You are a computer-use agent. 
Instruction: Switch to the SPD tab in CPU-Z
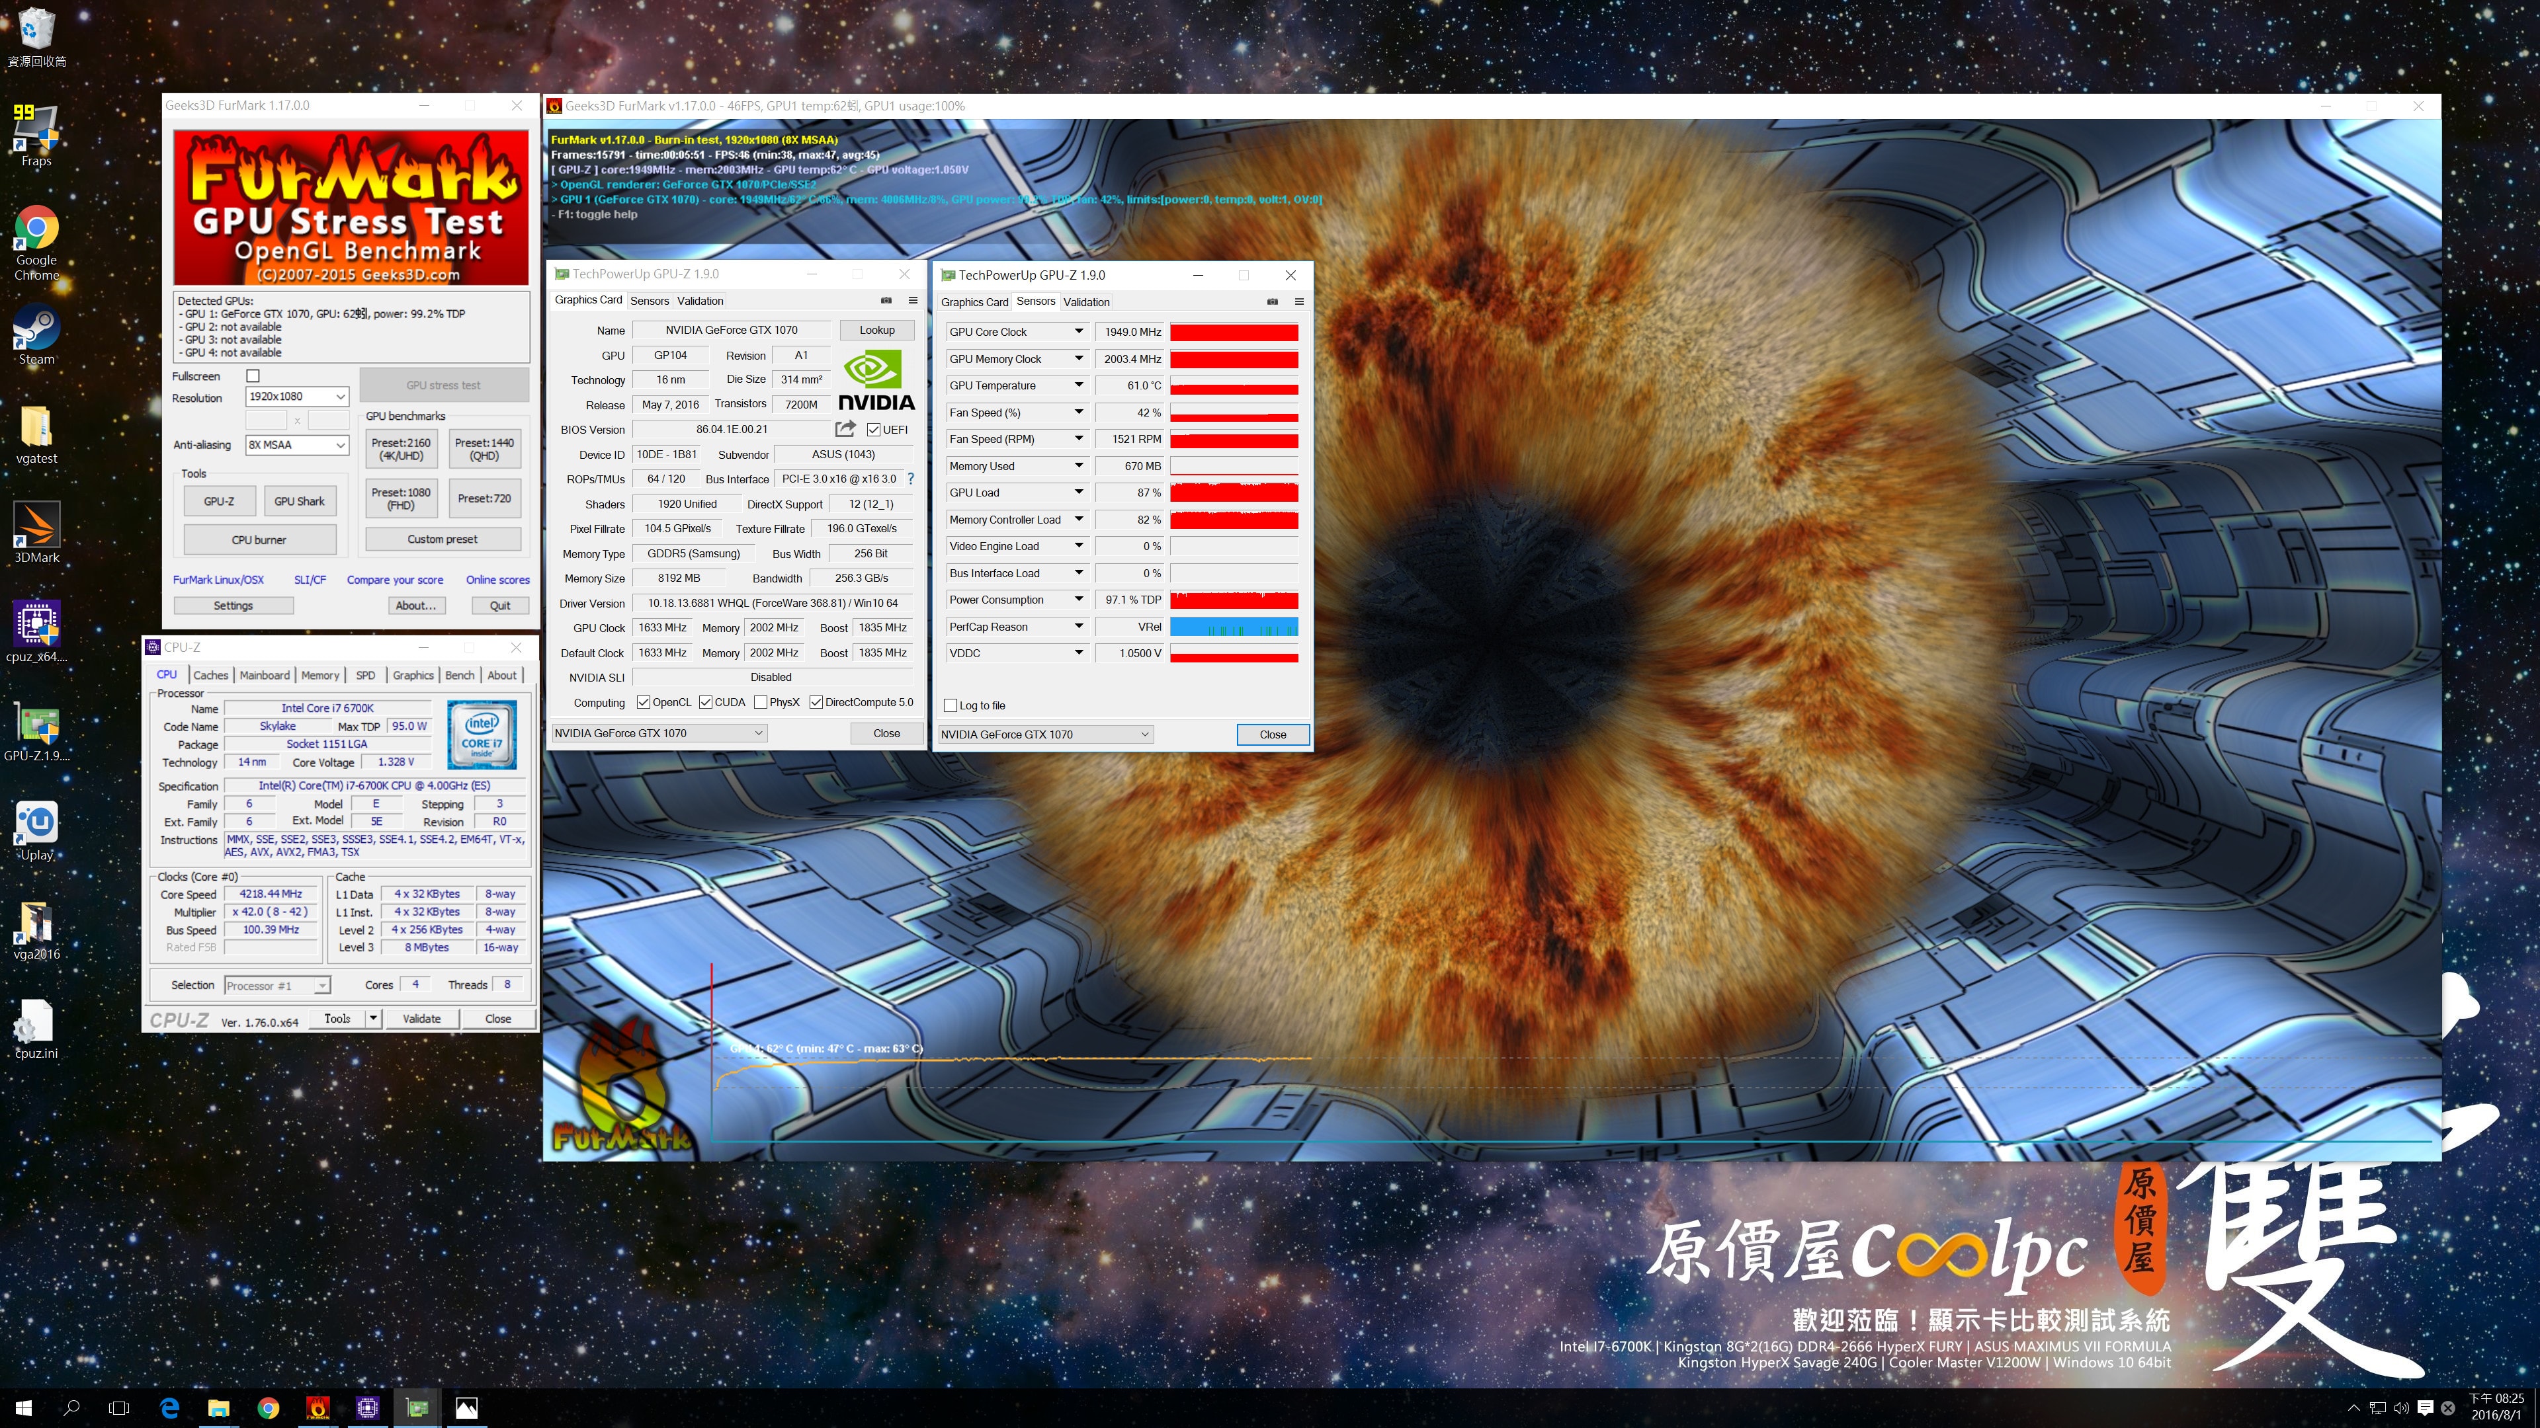365,675
